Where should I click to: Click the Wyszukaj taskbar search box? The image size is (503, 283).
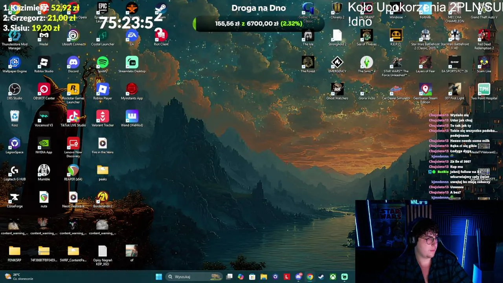click(195, 277)
